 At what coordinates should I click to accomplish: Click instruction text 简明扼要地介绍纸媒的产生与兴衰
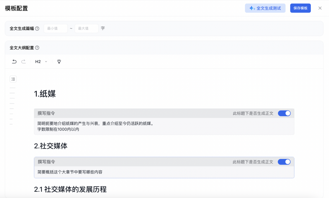(x=68, y=123)
